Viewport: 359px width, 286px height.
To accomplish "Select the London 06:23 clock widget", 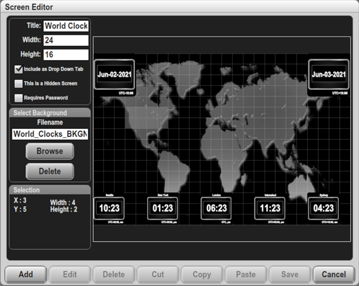I will (217, 208).
